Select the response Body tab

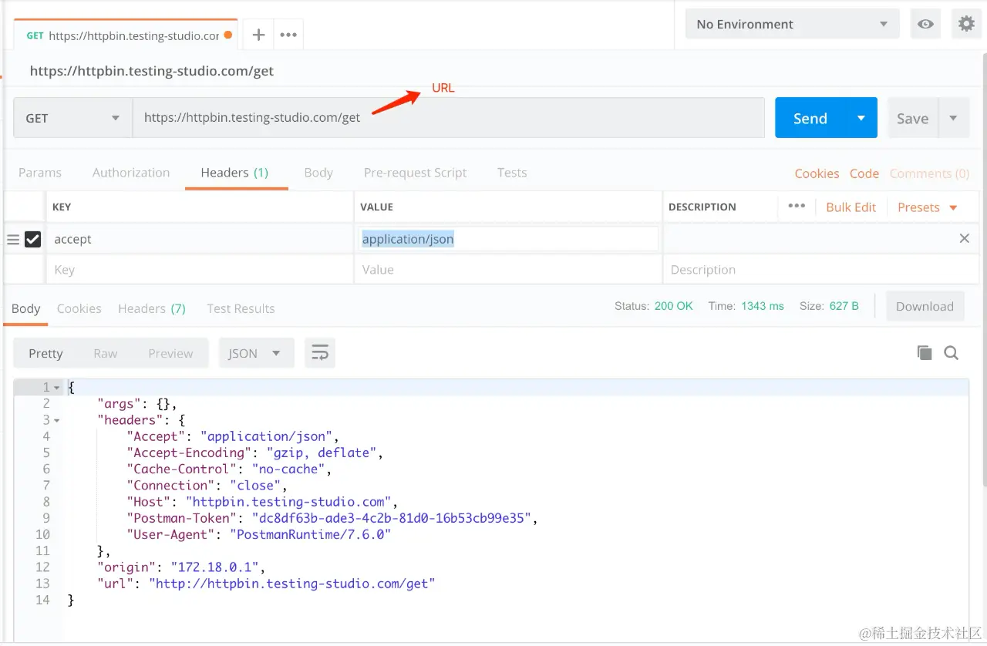click(25, 308)
